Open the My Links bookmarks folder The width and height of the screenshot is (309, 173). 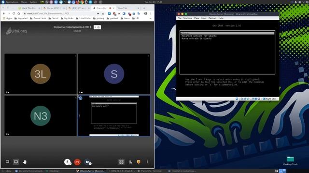click(67, 18)
